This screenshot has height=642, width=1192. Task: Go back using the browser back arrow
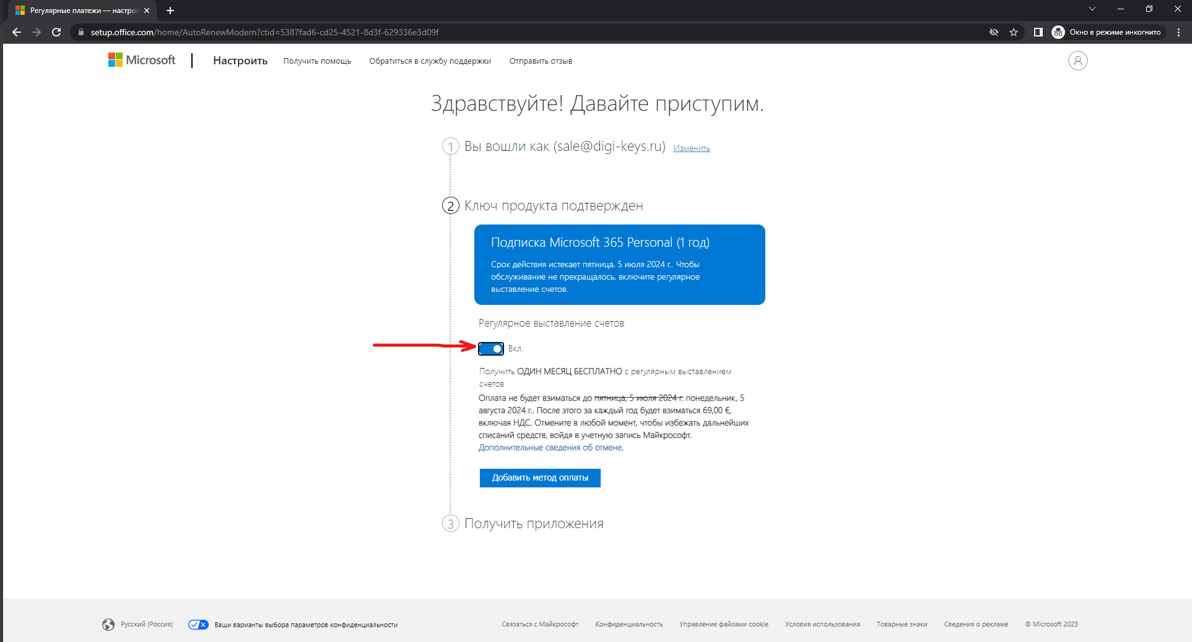click(17, 32)
